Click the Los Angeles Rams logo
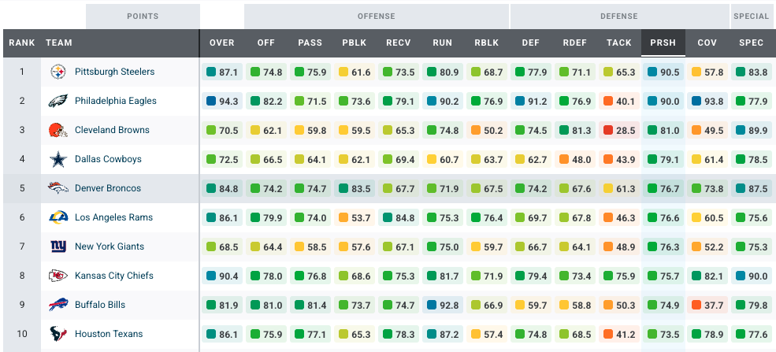 coord(58,217)
